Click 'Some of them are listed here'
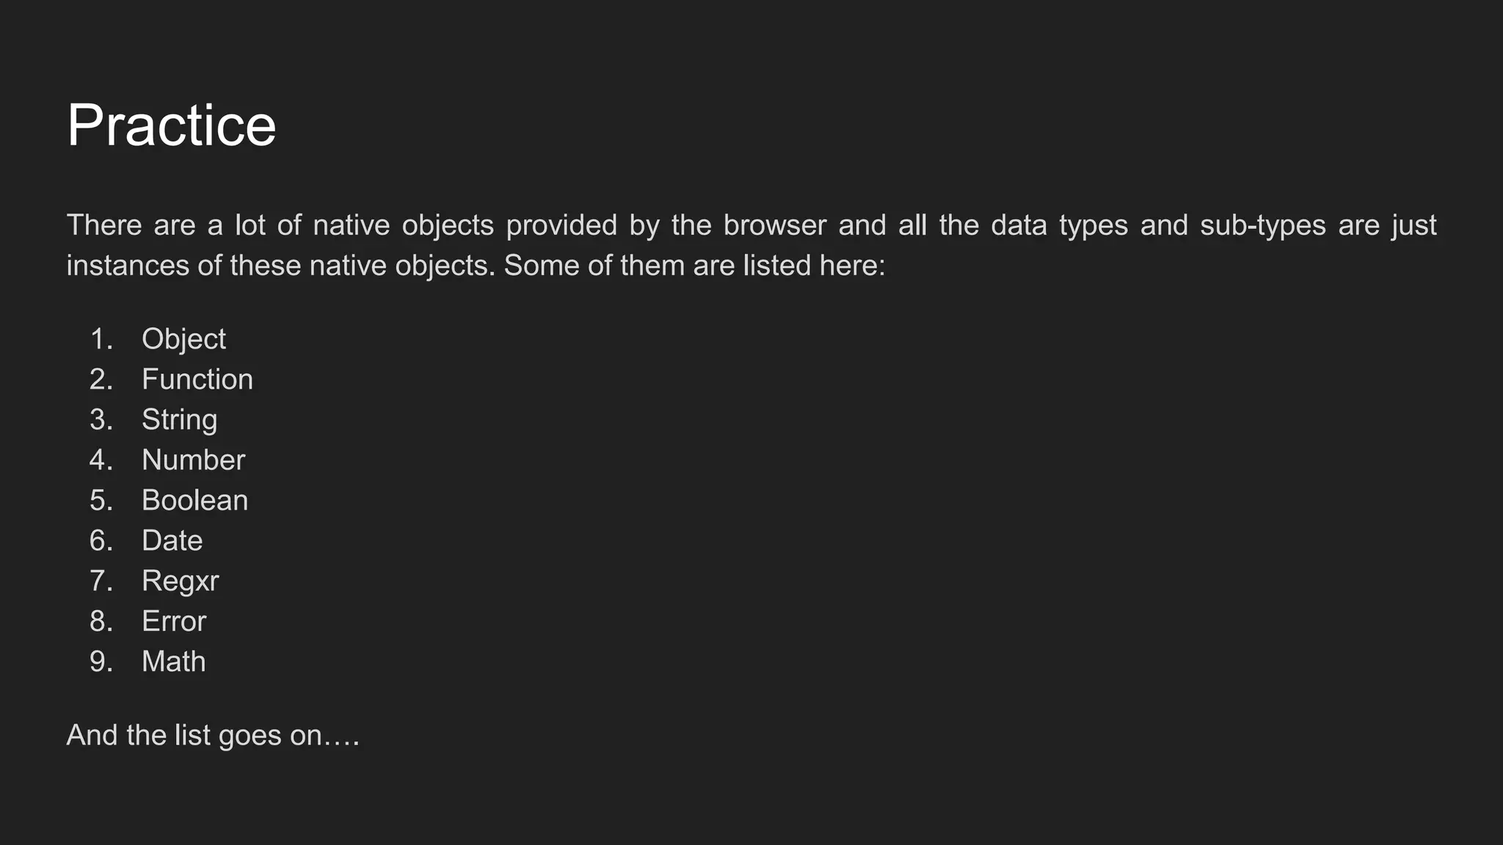Screen dimensions: 1503x845 694,266
